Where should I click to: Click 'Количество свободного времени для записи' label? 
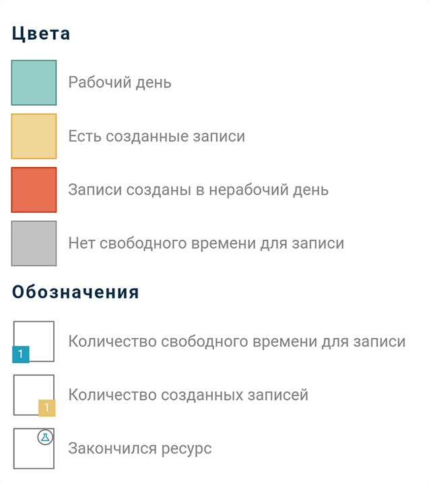pos(236,342)
